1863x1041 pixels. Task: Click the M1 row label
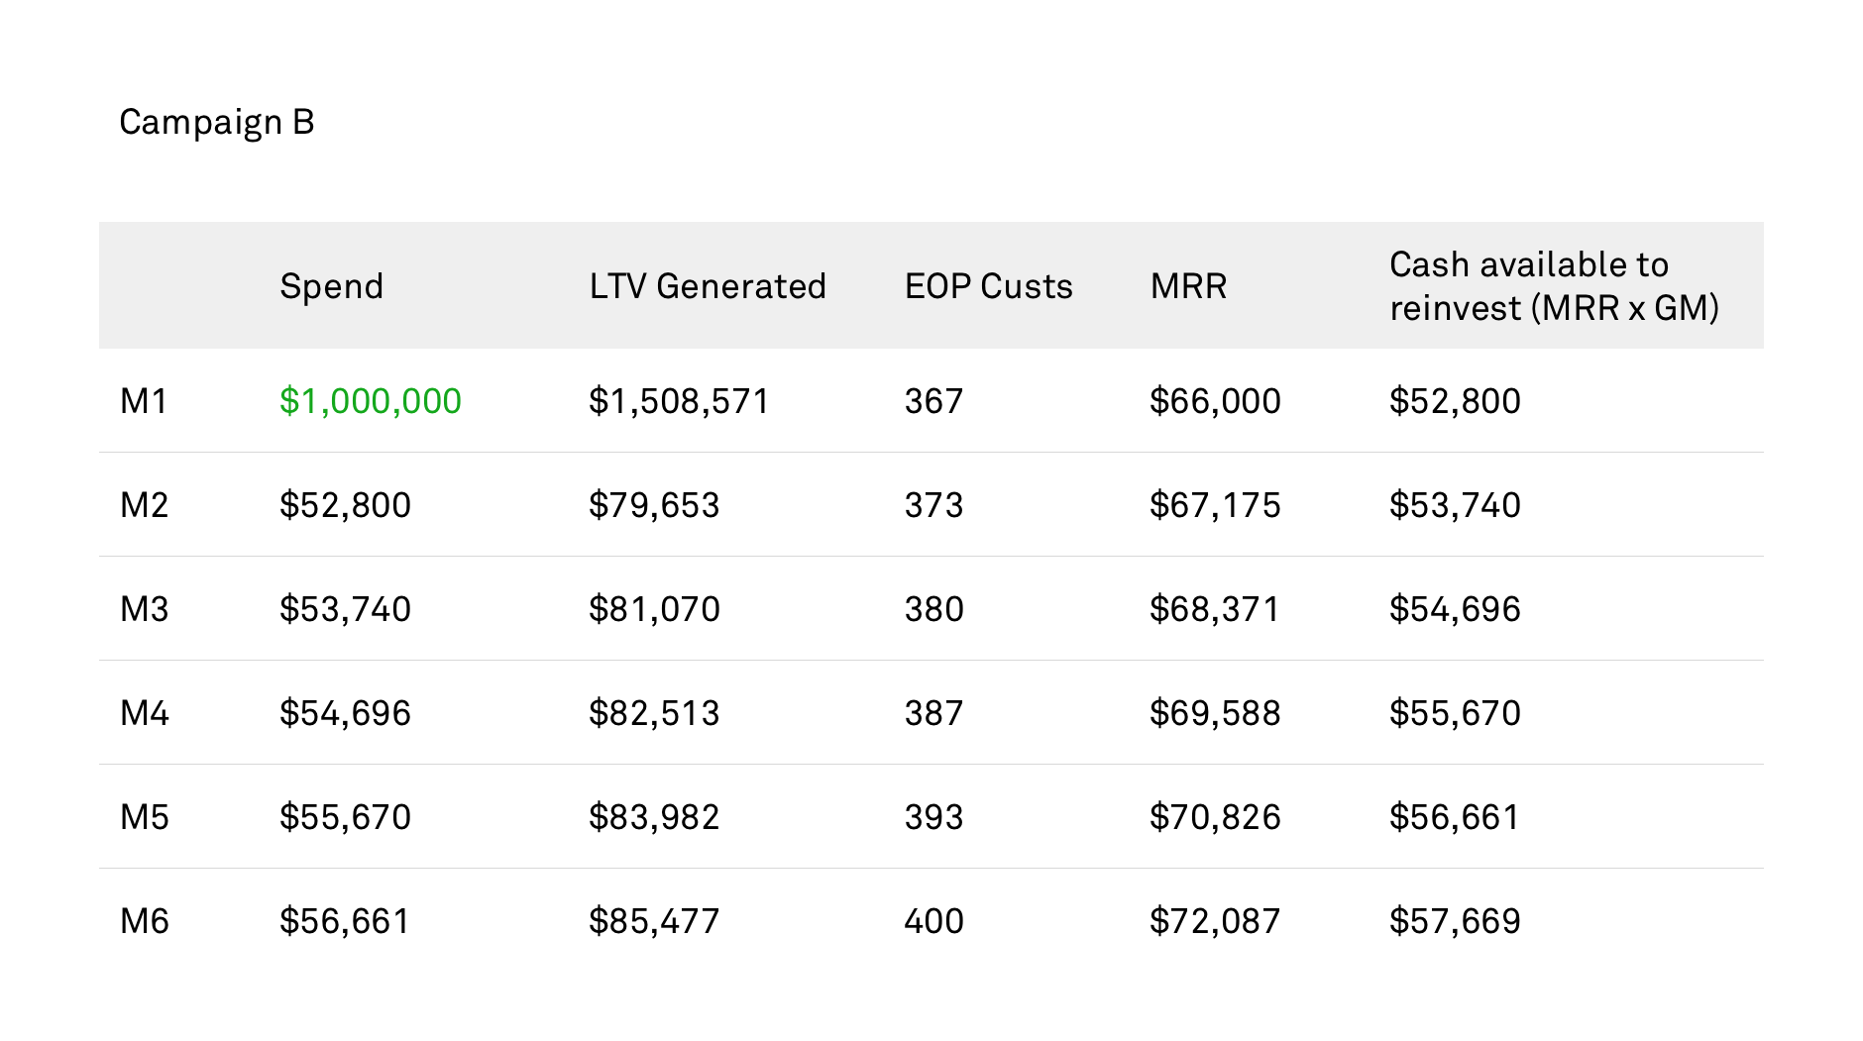click(144, 401)
